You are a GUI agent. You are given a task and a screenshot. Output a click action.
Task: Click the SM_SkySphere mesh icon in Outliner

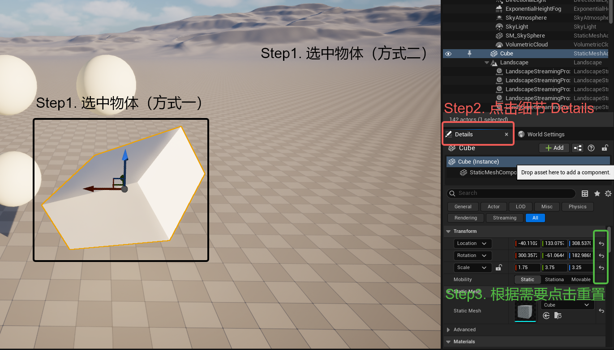tap(499, 36)
